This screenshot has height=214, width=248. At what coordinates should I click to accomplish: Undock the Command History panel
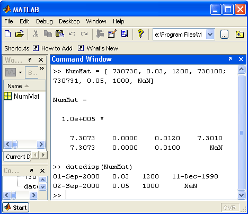[31, 170]
